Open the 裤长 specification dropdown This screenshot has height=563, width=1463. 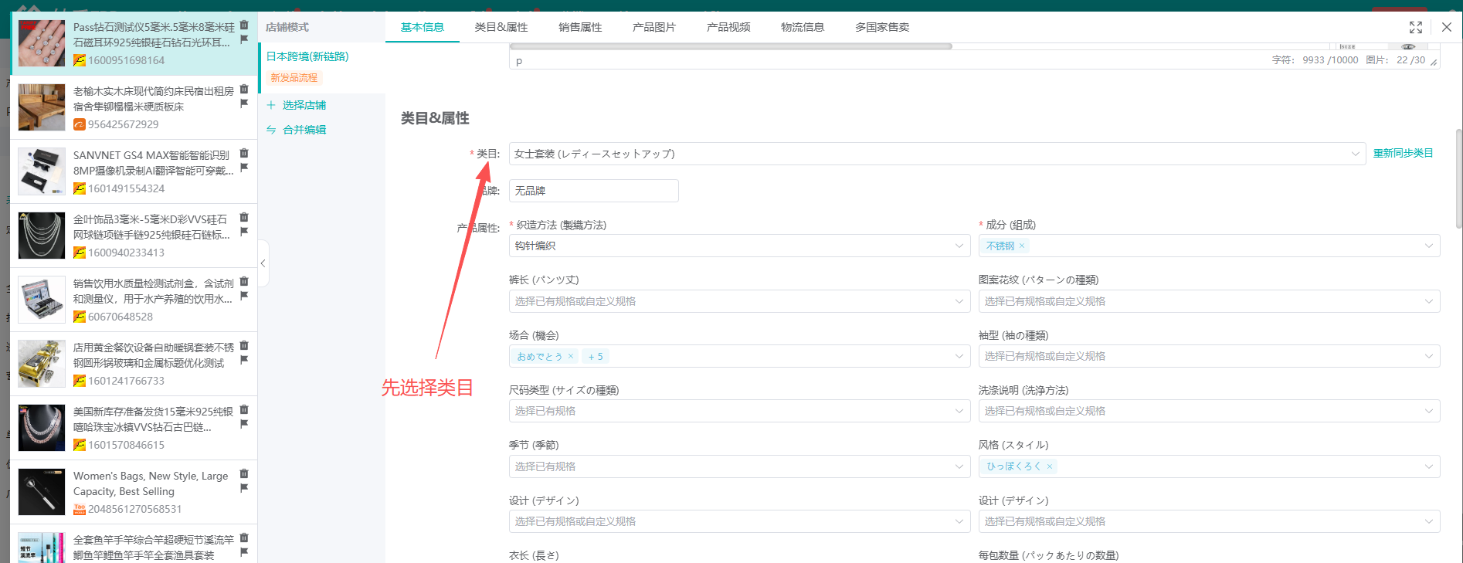click(738, 301)
